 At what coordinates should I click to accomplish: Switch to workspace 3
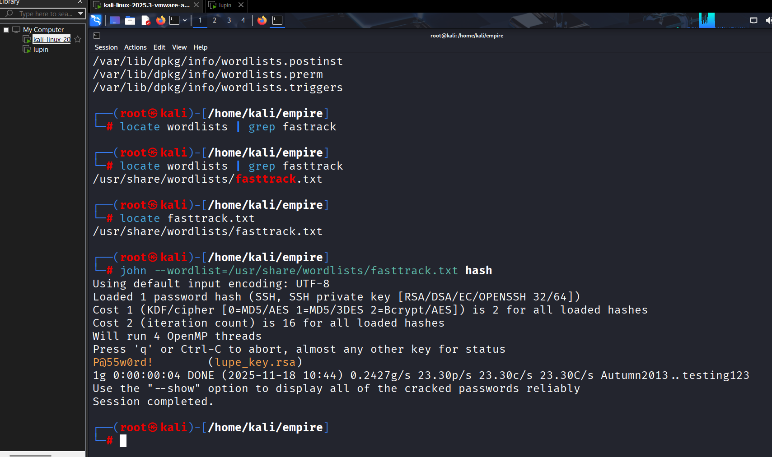click(x=229, y=20)
